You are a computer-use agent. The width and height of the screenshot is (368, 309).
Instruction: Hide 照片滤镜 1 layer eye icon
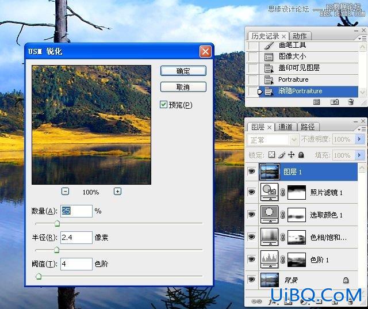pyautogui.click(x=252, y=192)
